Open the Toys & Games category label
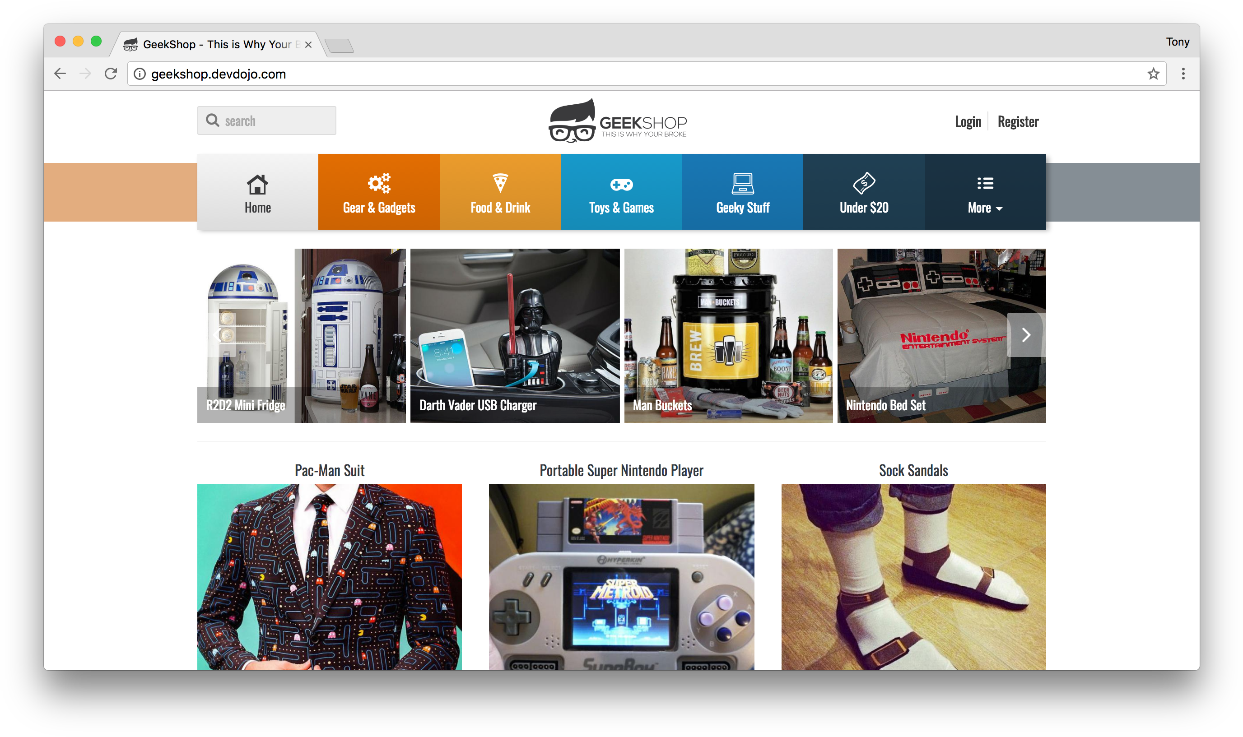1243x737 pixels. (621, 208)
